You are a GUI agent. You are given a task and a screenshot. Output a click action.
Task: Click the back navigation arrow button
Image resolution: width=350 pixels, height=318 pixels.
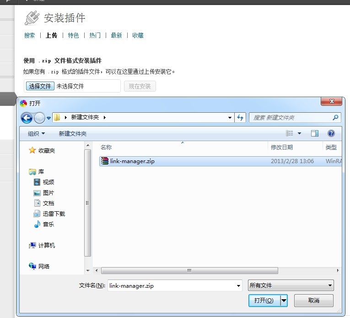[27, 118]
